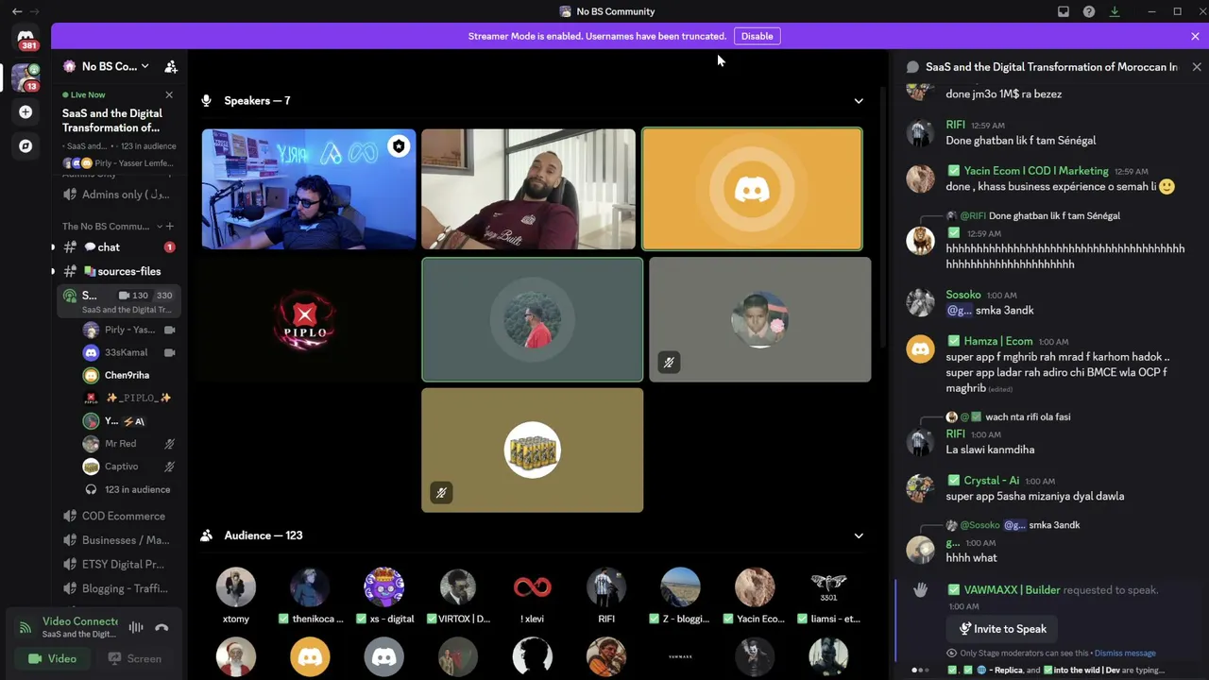This screenshot has width=1209, height=680.
Task: Click 123 in audience headphone row
Action: coord(129,489)
